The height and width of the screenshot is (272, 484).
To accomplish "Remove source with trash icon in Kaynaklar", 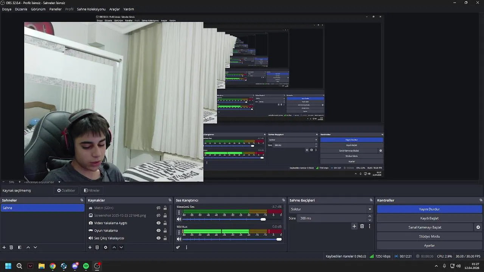I will (97, 247).
